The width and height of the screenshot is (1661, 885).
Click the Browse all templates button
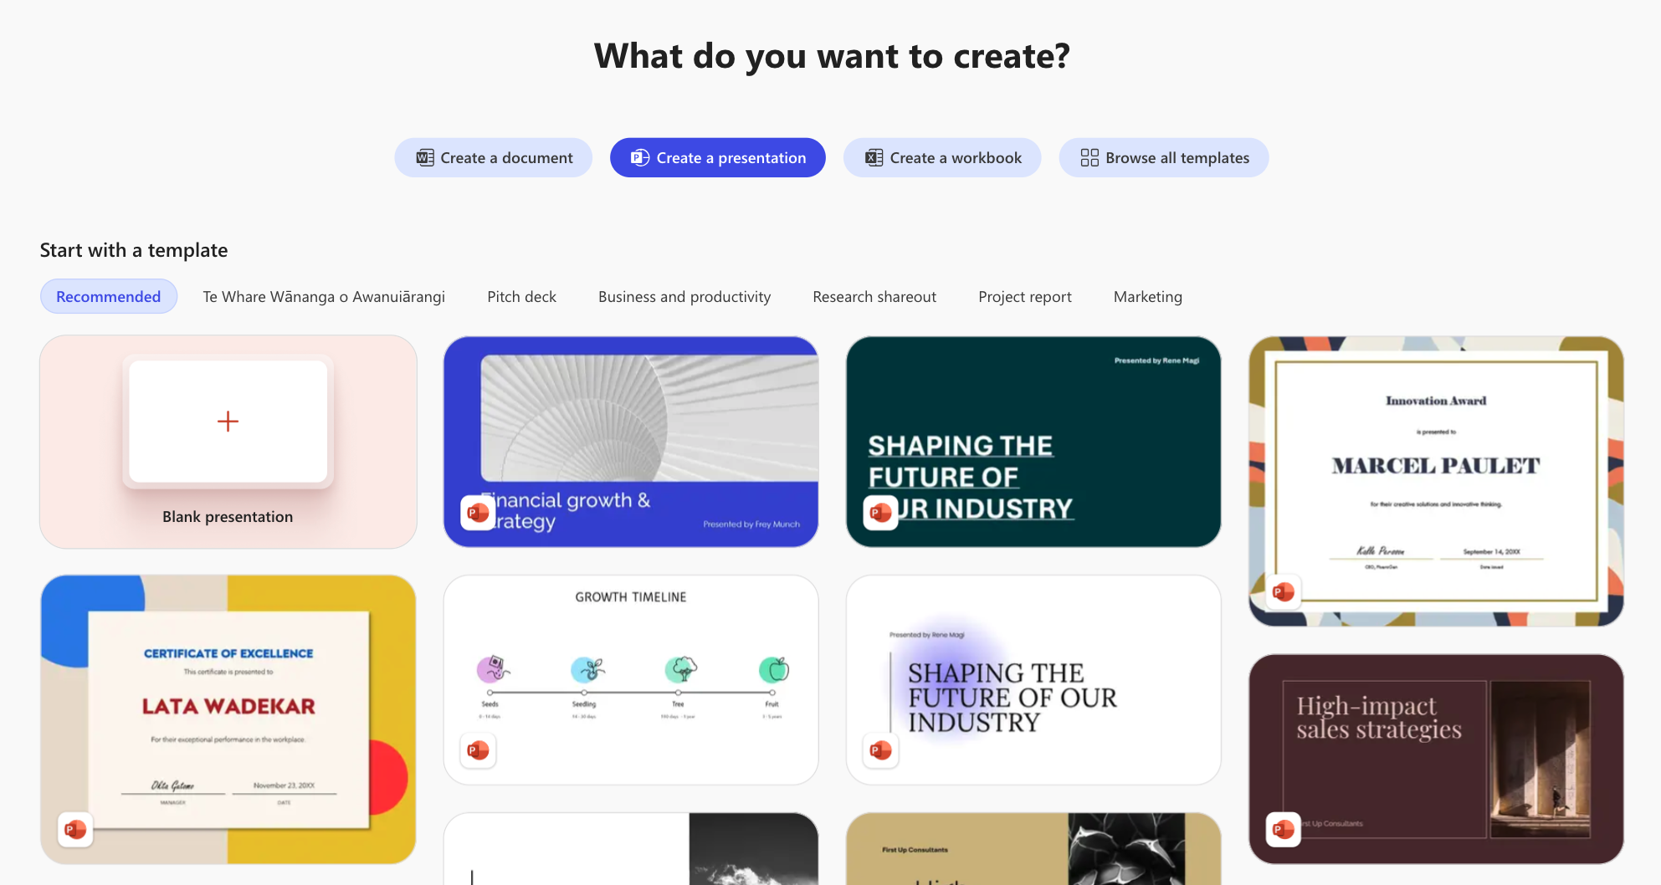[x=1164, y=157]
